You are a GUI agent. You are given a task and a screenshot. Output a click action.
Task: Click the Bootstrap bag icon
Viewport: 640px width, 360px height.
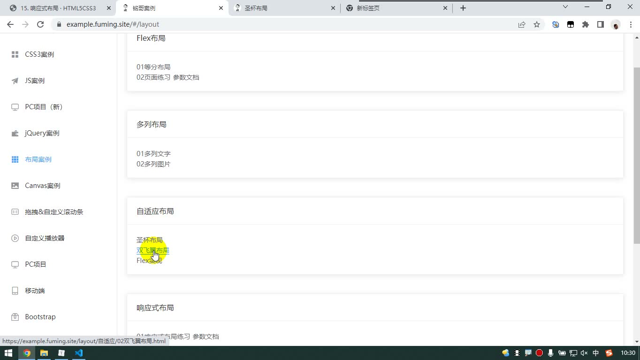point(15,317)
